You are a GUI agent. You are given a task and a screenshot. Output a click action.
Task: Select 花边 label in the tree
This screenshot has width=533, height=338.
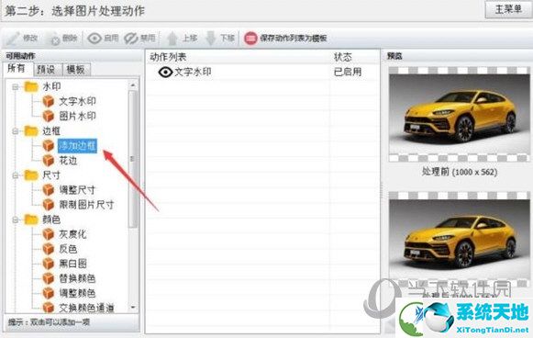click(x=68, y=161)
